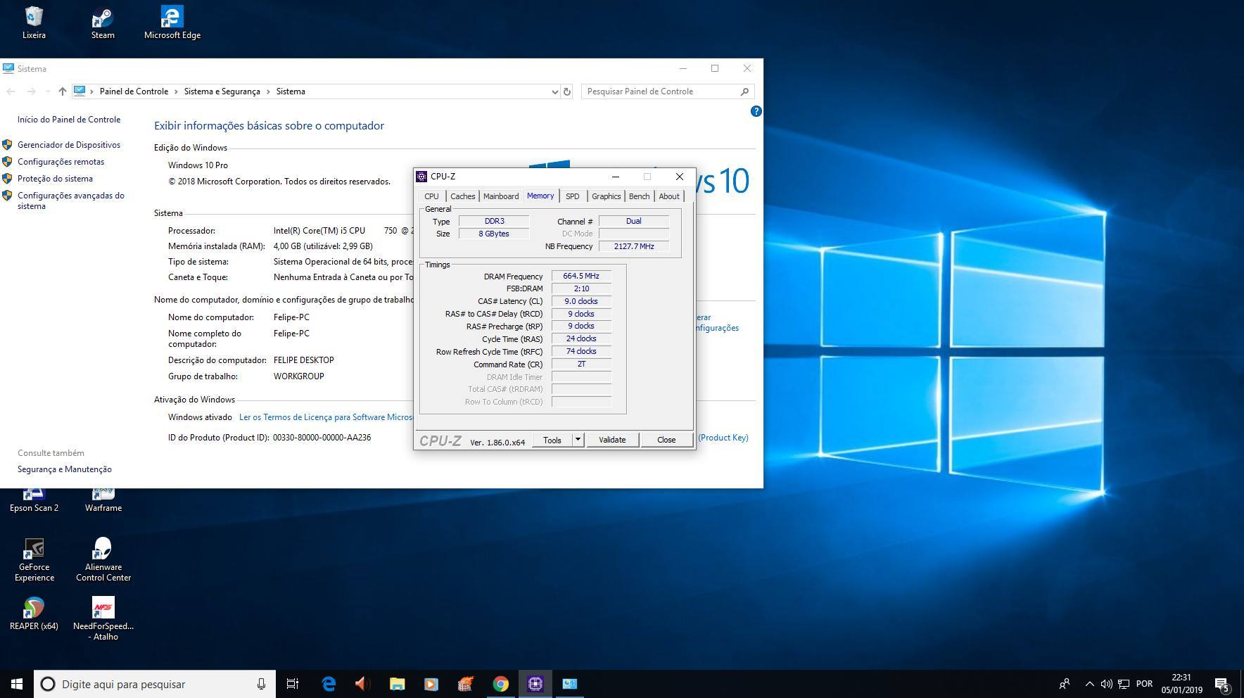Open the network icon in system tray
This screenshot has width=1244, height=698.
(1124, 684)
